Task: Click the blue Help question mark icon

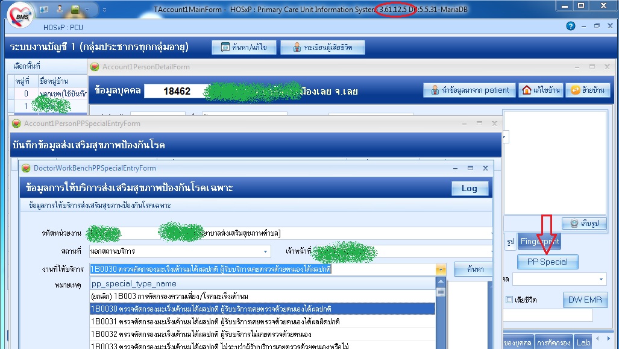Action: pos(570,27)
